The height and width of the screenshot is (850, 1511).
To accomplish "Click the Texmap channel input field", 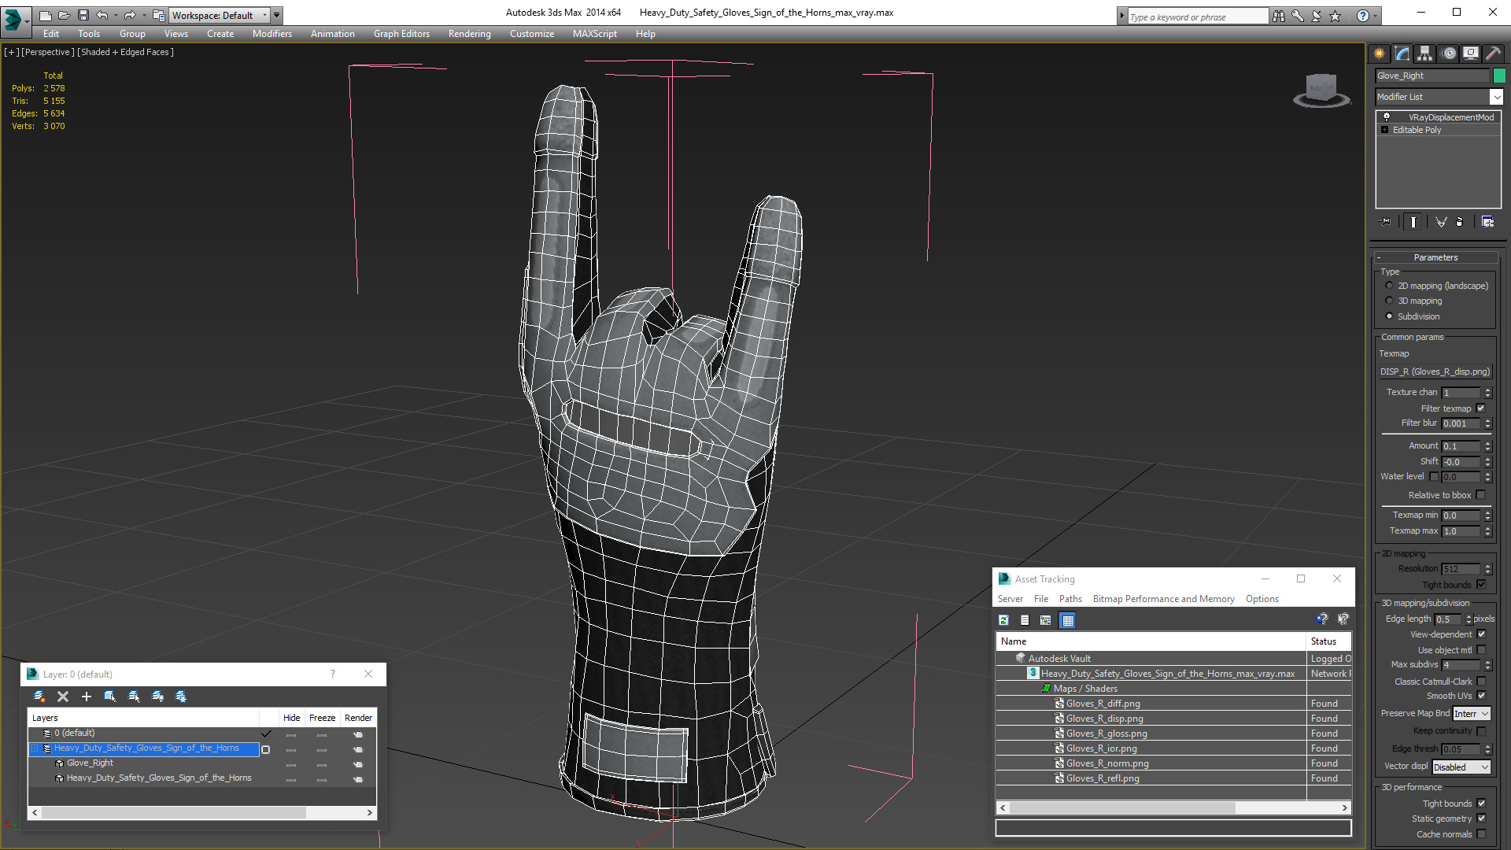I will (x=1460, y=392).
